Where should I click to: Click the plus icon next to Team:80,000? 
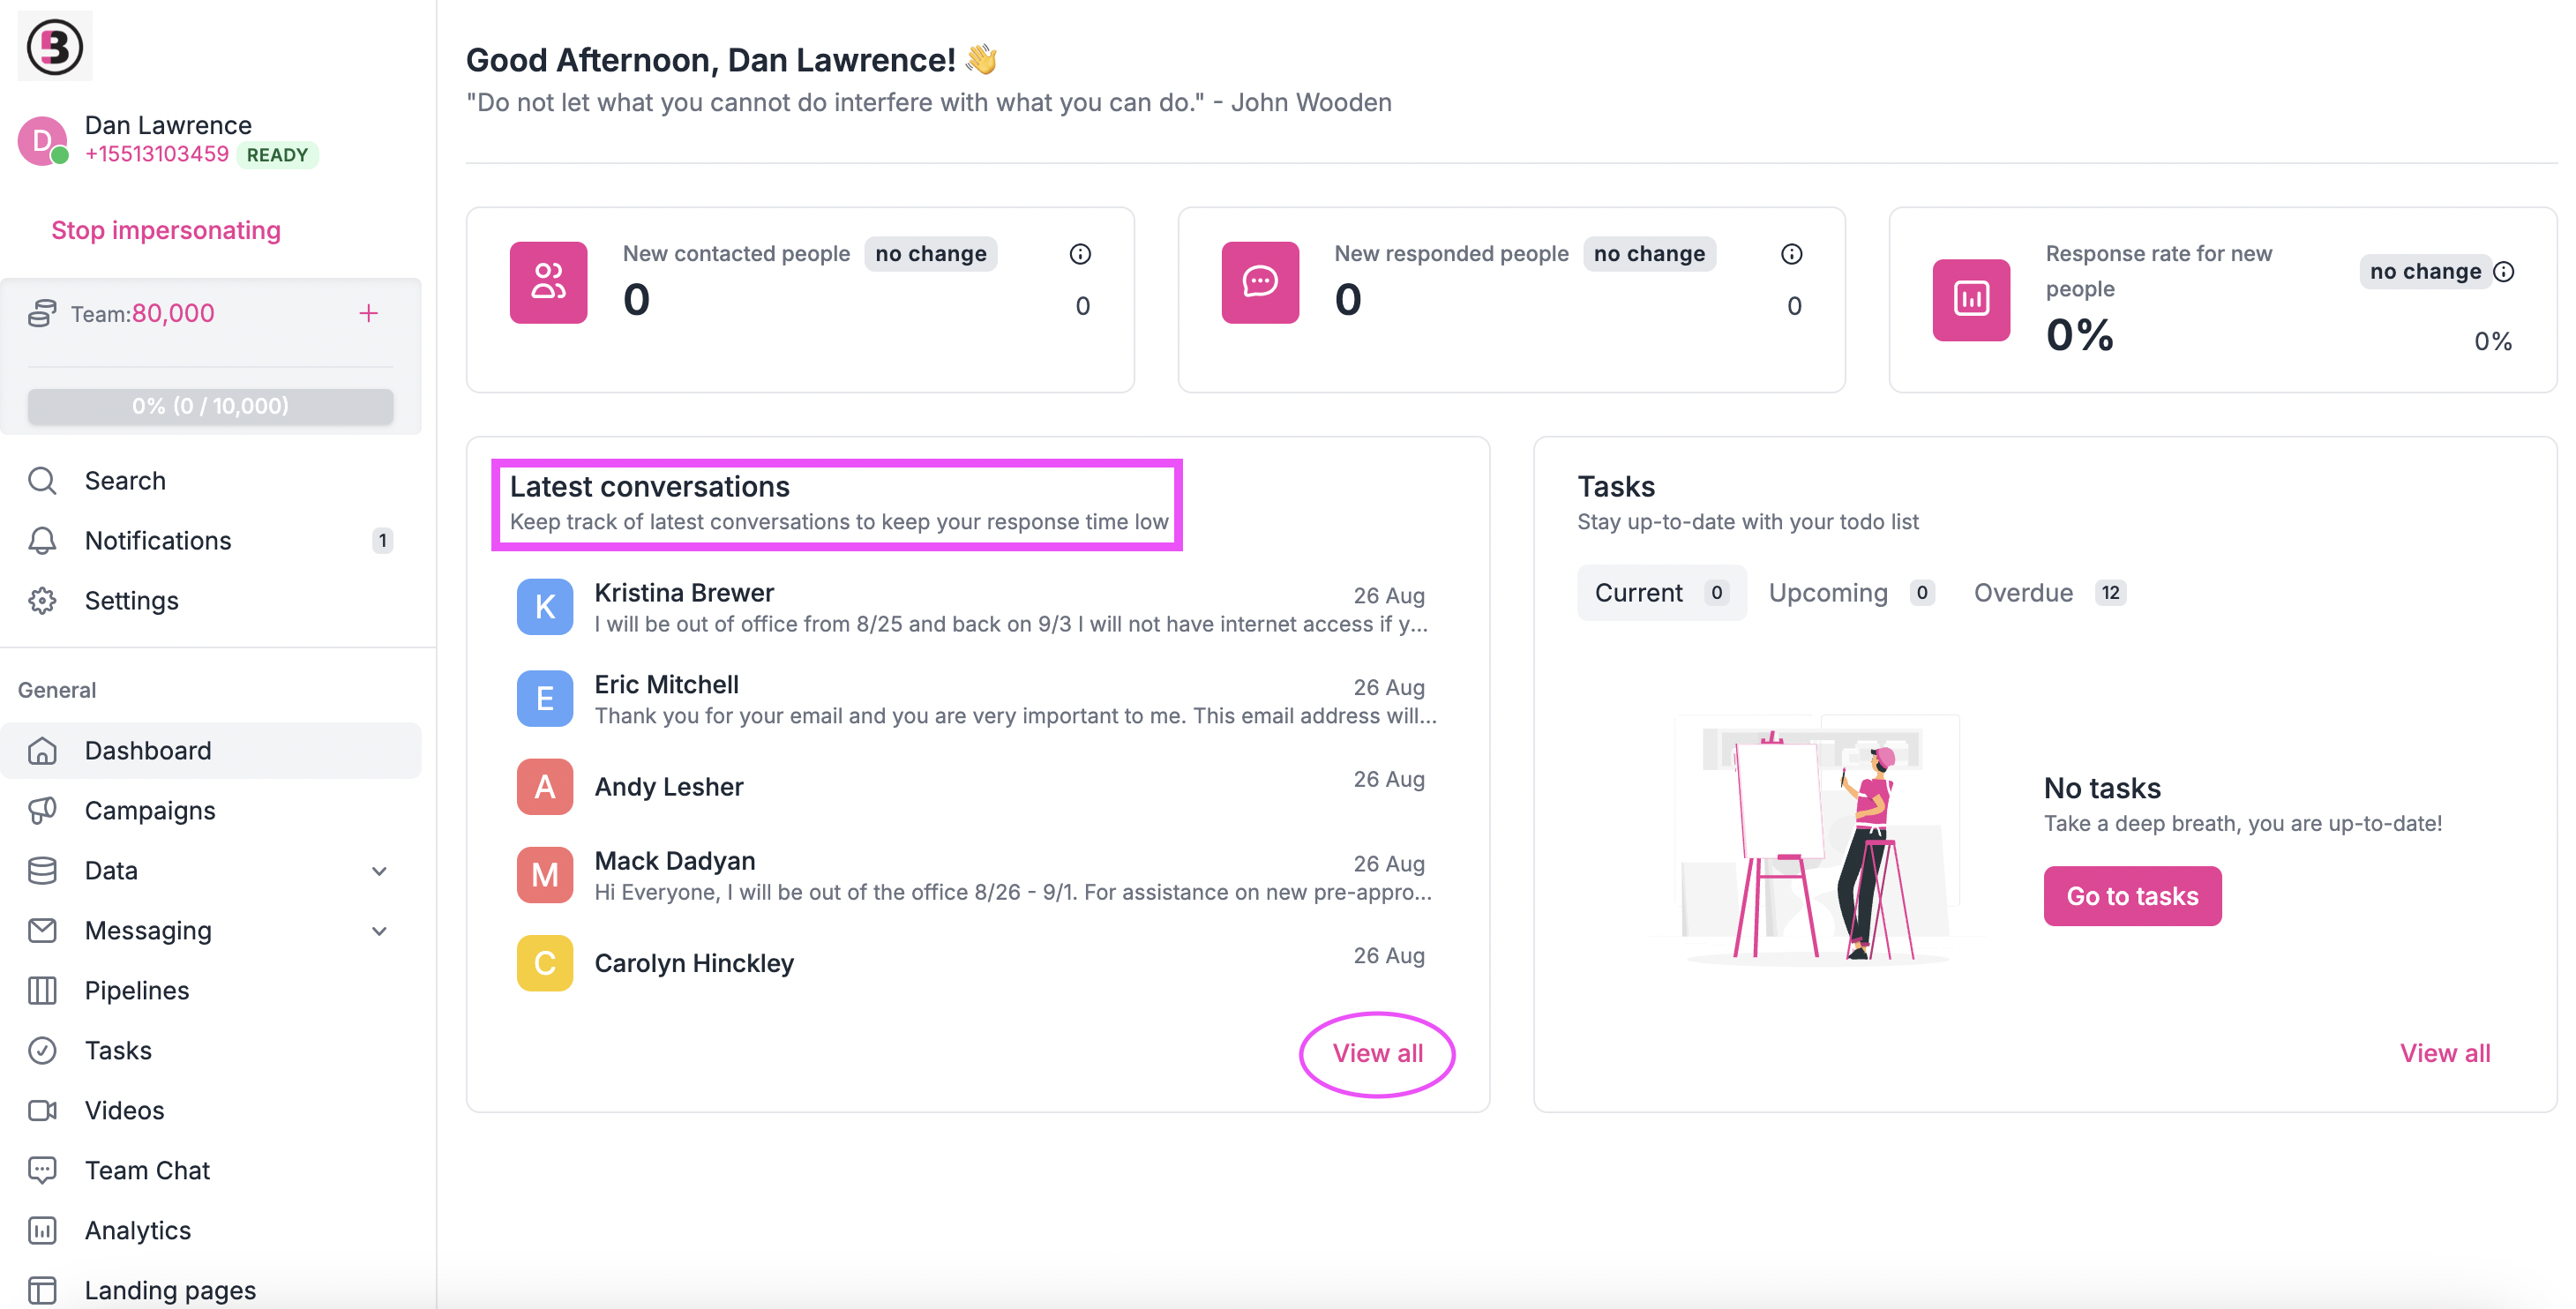pos(369,313)
